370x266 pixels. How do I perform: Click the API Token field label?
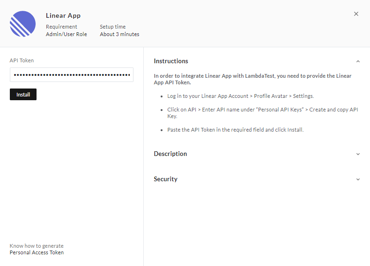22,60
